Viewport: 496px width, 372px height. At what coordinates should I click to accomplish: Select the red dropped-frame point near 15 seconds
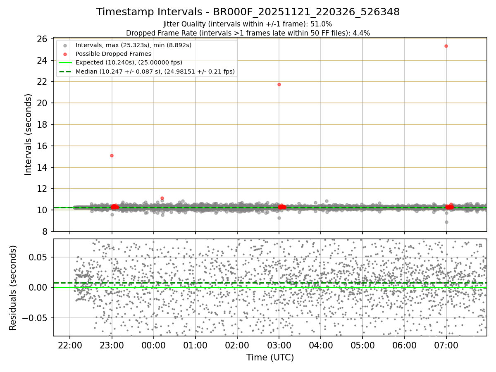point(112,155)
